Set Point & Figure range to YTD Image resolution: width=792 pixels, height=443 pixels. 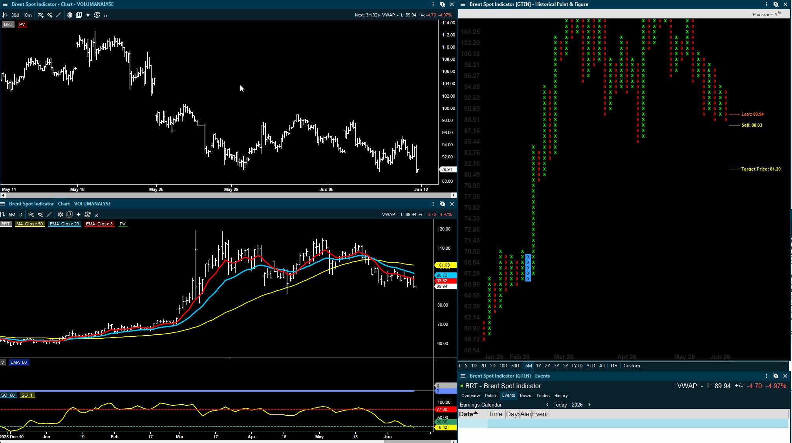click(x=591, y=366)
